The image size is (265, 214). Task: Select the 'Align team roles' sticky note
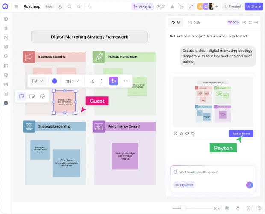point(66,163)
